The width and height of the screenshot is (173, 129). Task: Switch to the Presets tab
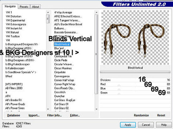tap(24, 7)
